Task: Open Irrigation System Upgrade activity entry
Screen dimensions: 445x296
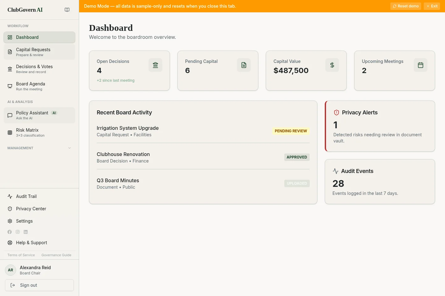Action: point(203,131)
